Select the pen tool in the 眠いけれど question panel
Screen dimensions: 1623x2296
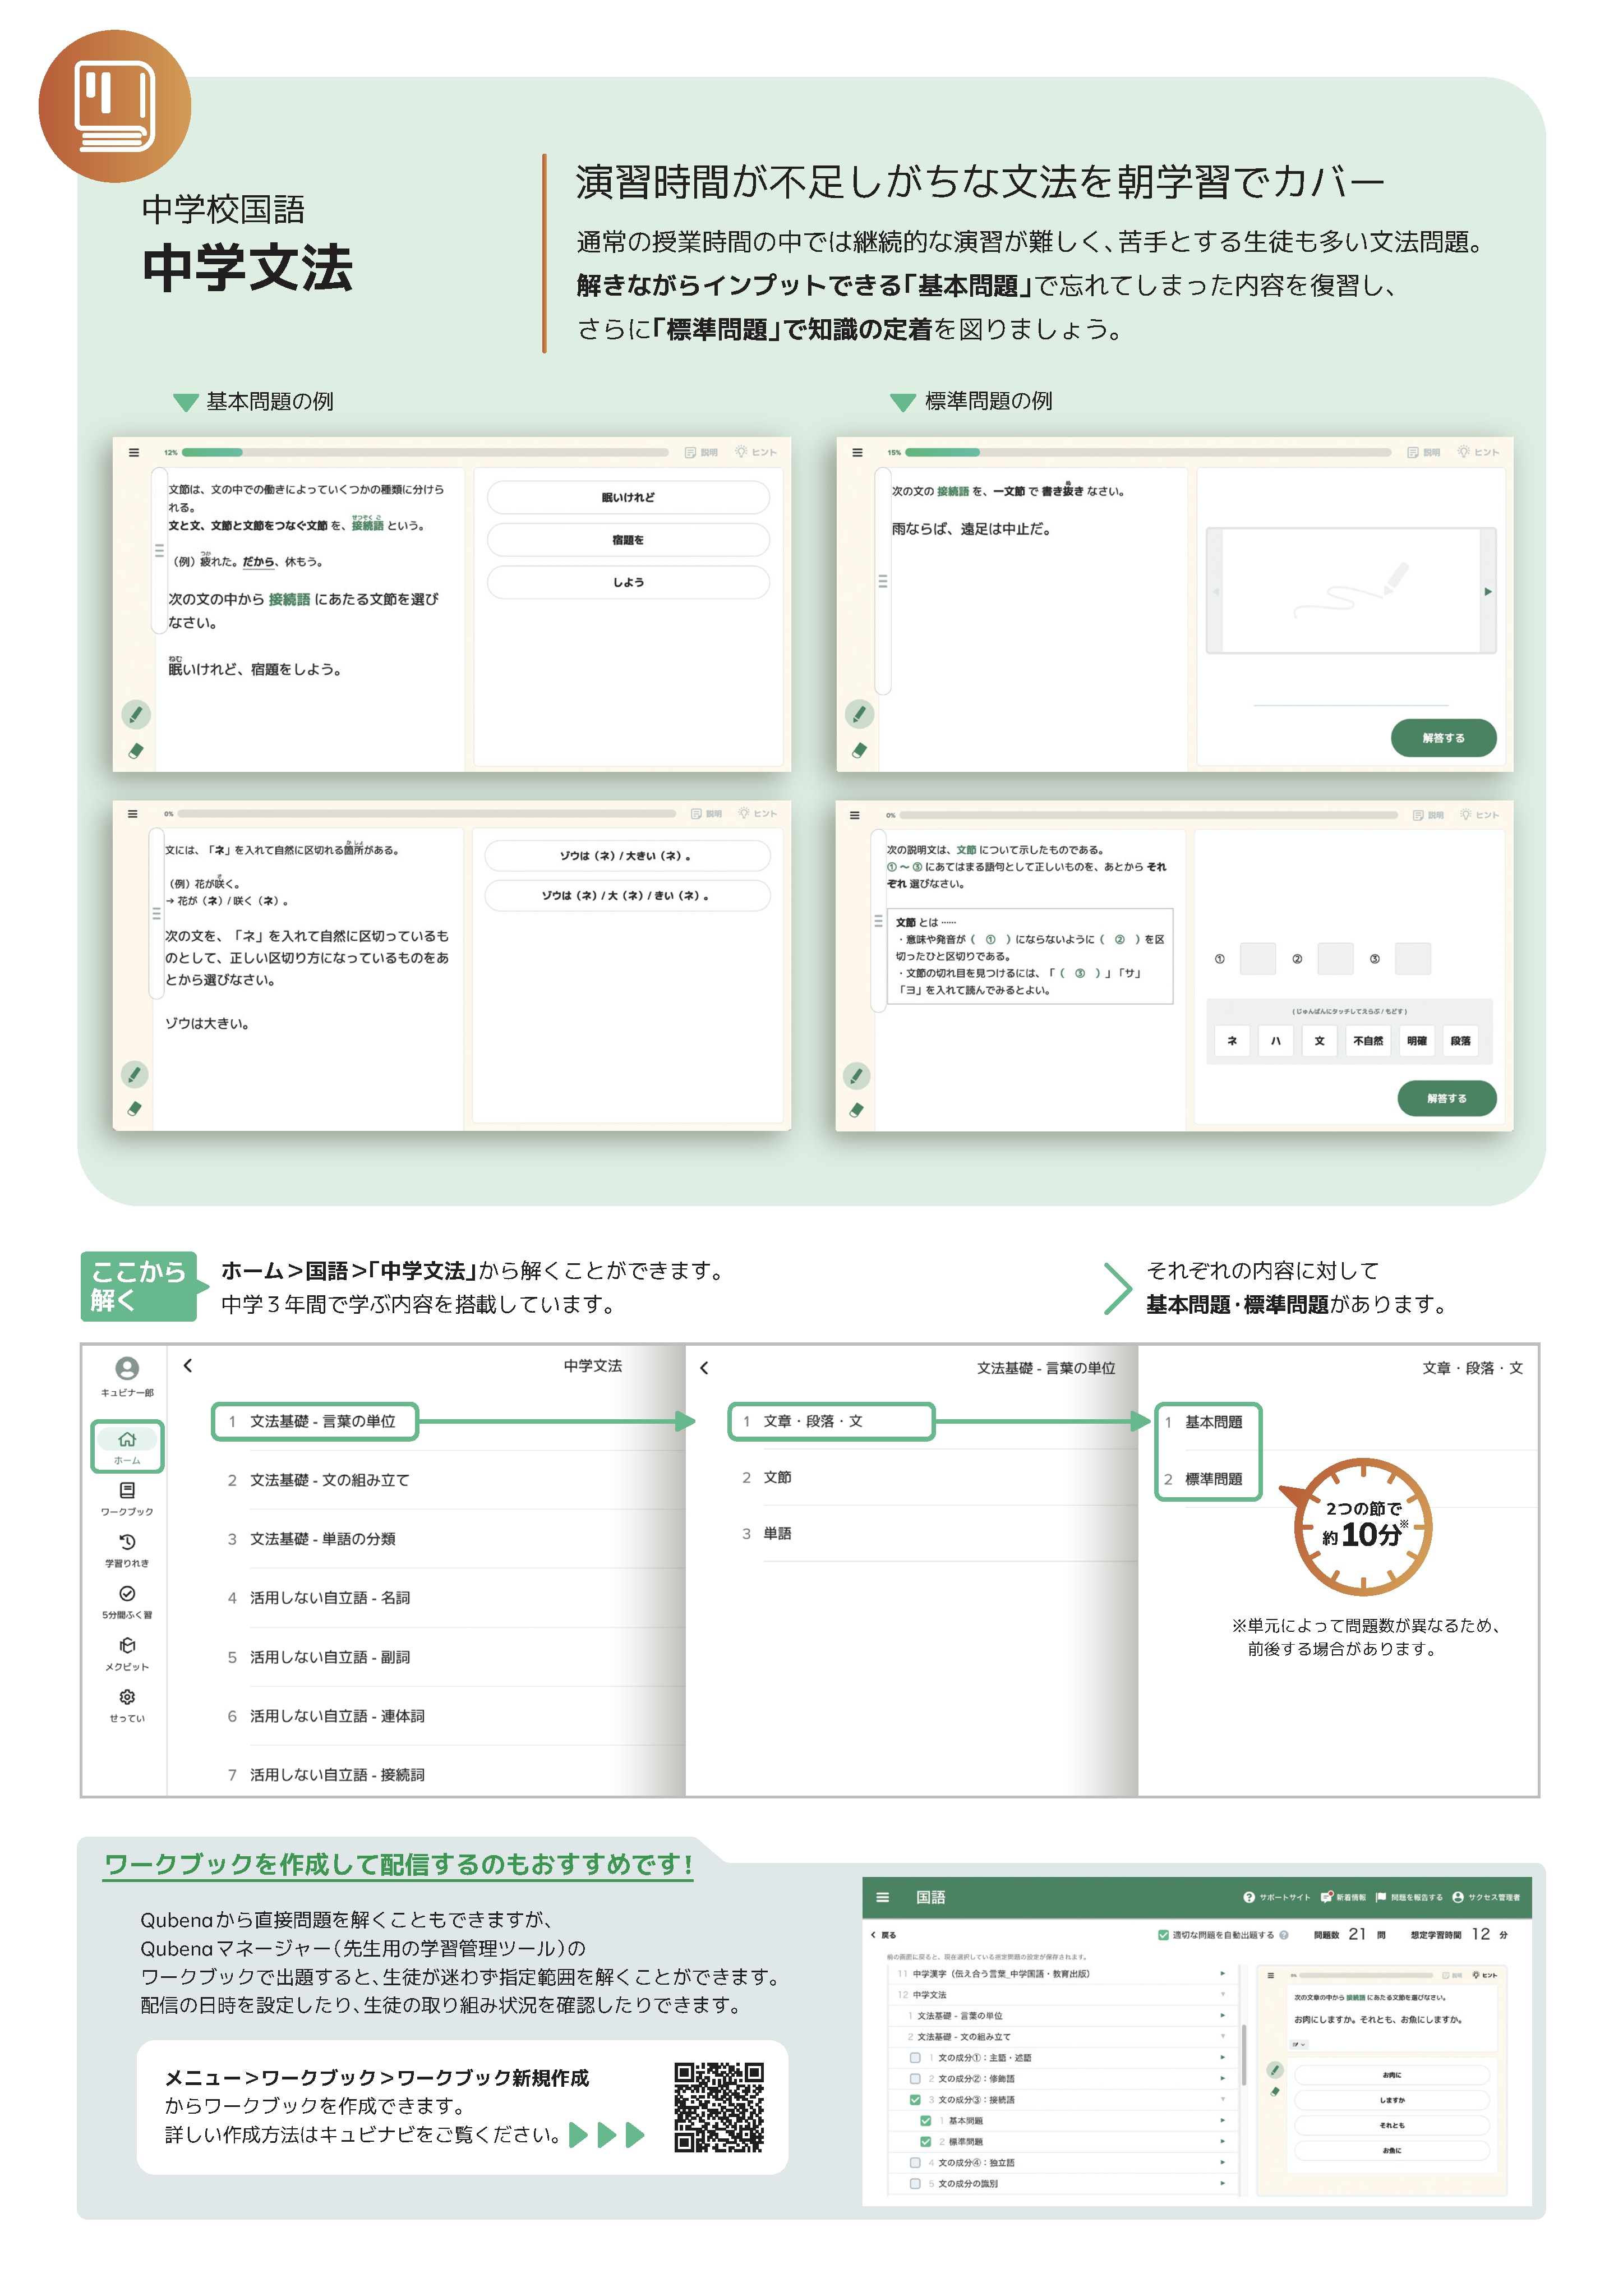[136, 714]
